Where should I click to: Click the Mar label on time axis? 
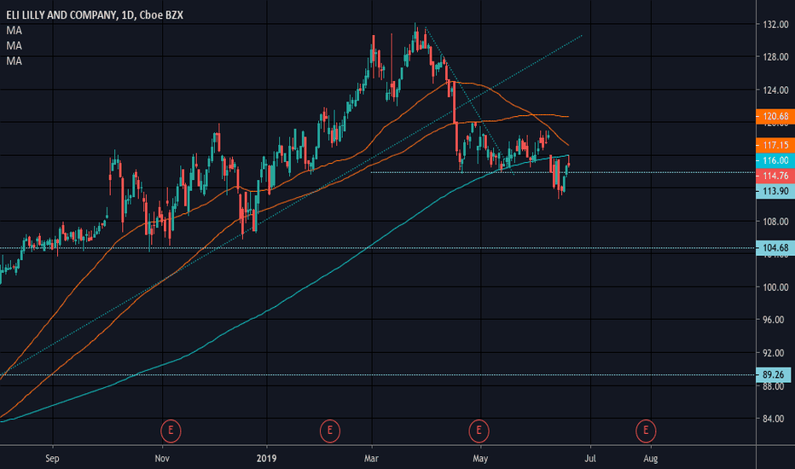click(x=372, y=459)
